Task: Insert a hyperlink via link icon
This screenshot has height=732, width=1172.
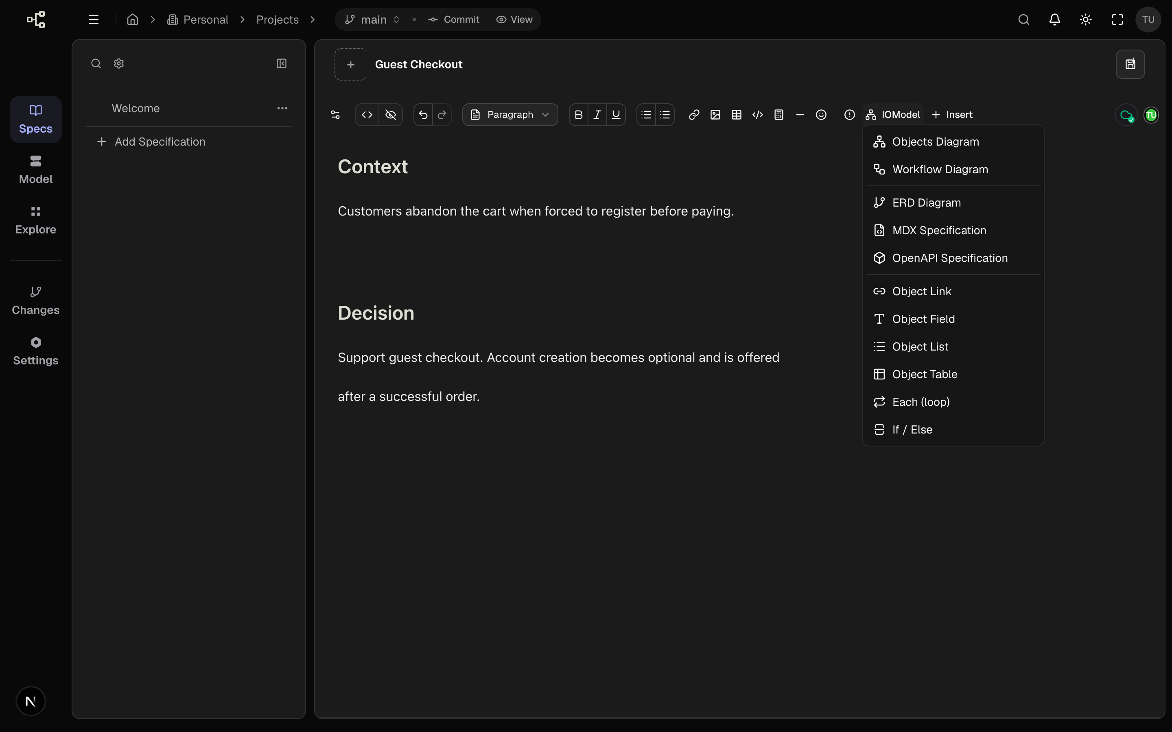Action: click(694, 115)
